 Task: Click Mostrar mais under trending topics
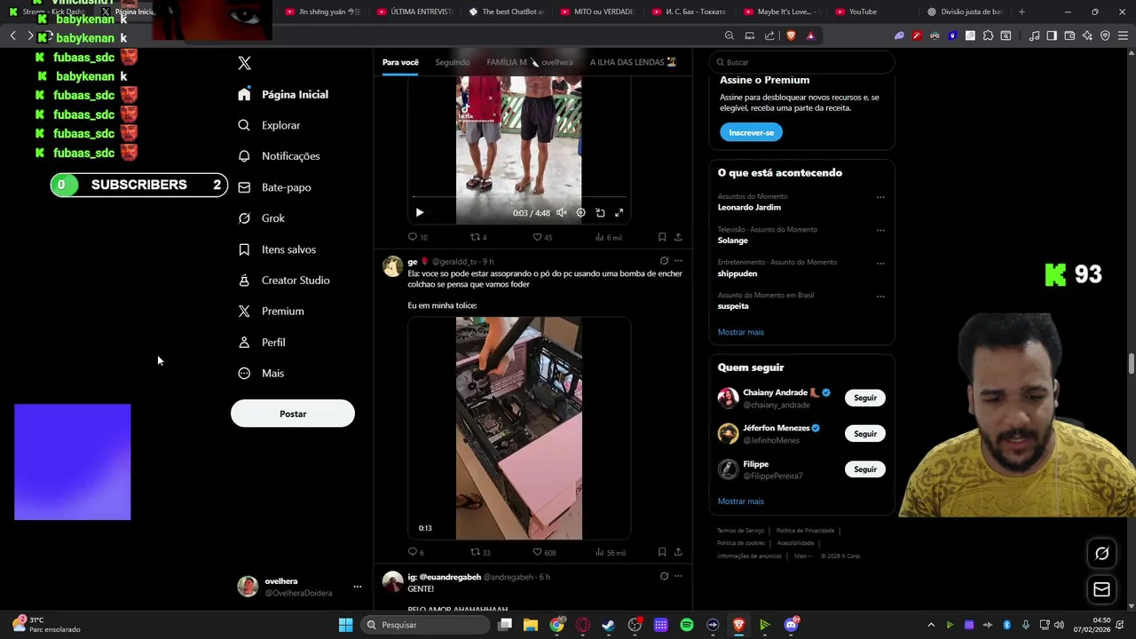740,332
